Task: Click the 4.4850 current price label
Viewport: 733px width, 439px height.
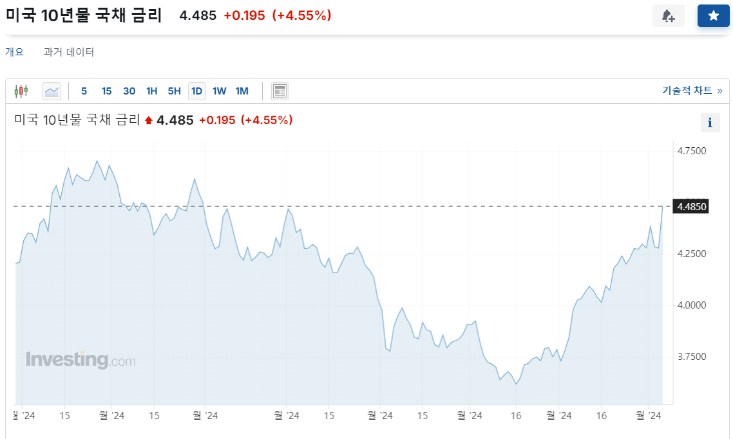Action: [691, 207]
